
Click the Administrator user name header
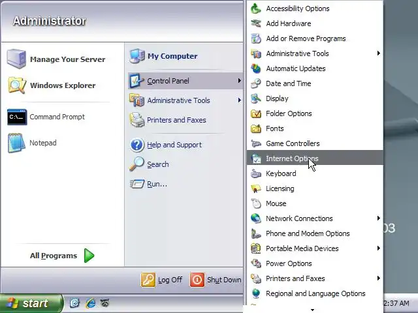[x=50, y=21]
